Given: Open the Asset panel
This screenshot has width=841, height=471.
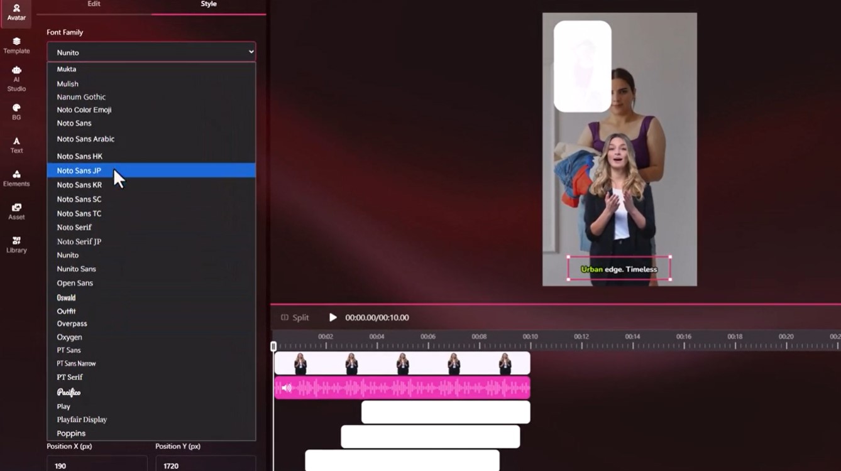Looking at the screenshot, I should [16, 212].
